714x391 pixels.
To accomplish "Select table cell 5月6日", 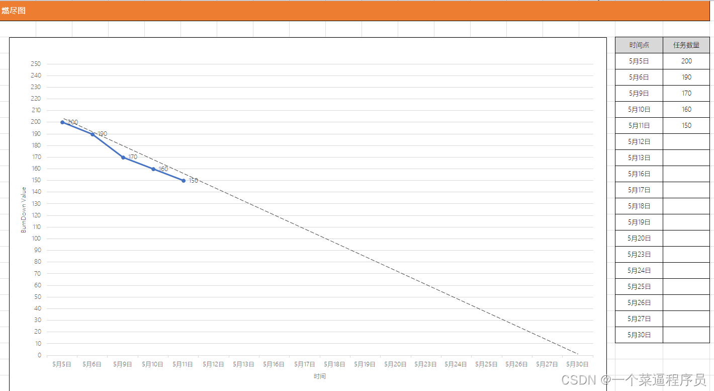I will pyautogui.click(x=639, y=77).
